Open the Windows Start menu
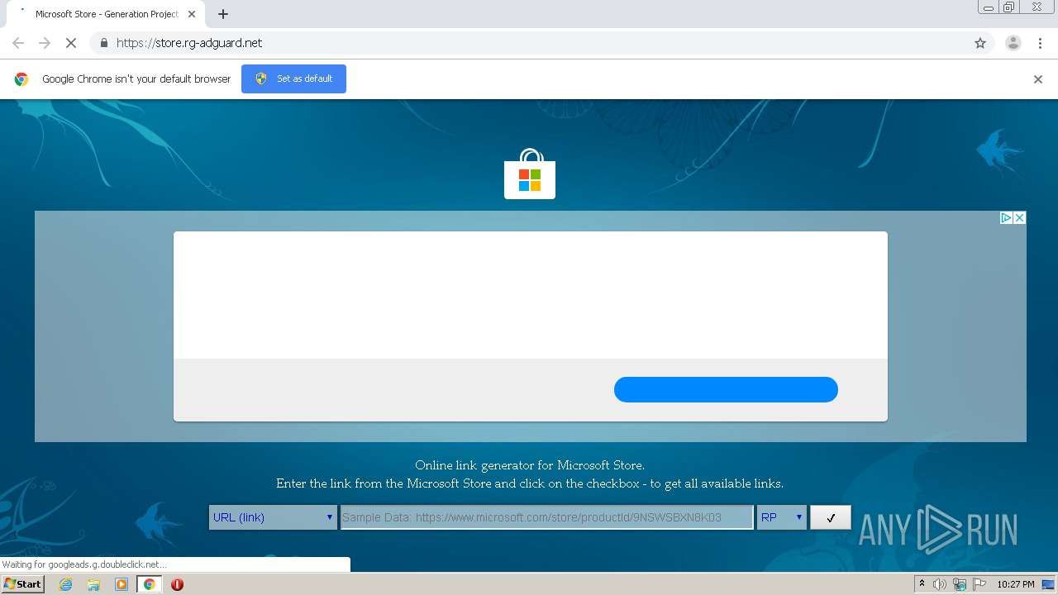Screen dimensions: 1058x595 [23, 584]
